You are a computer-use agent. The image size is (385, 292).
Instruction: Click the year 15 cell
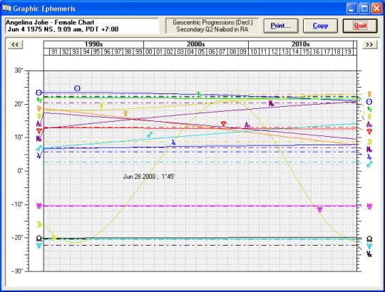tap(306, 52)
